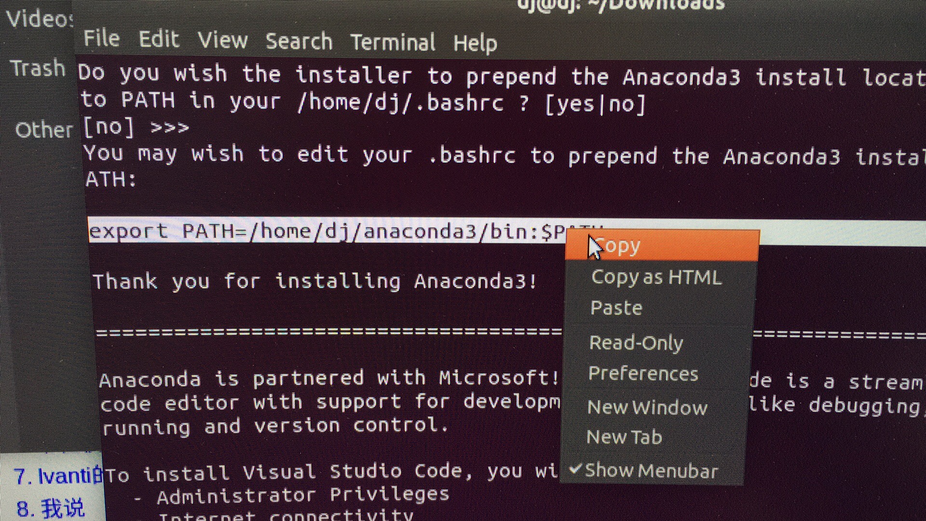Uncheck Show Menubar option
The height and width of the screenshot is (521, 926).
644,470
